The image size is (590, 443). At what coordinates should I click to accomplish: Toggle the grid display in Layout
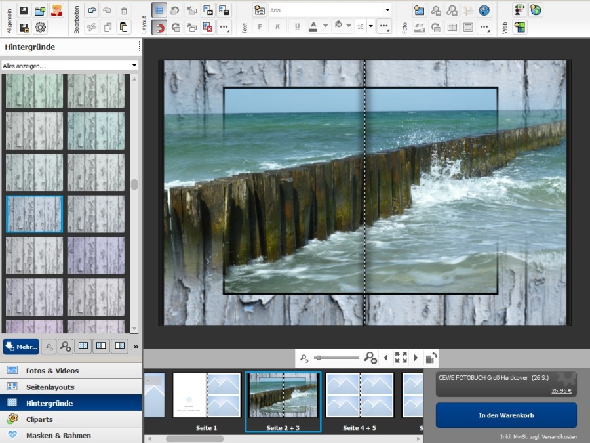tap(159, 11)
